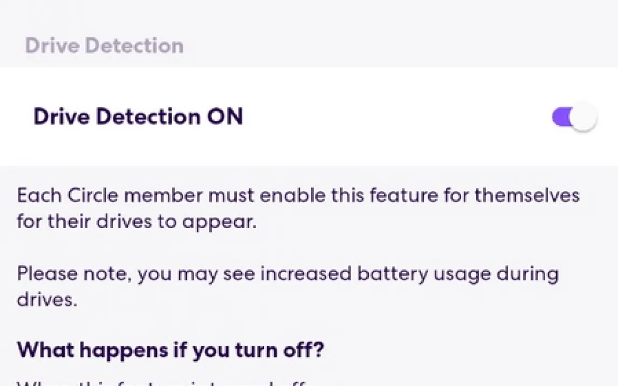Click the word "feature" in the description
The height and width of the screenshot is (386, 618).
point(396,195)
